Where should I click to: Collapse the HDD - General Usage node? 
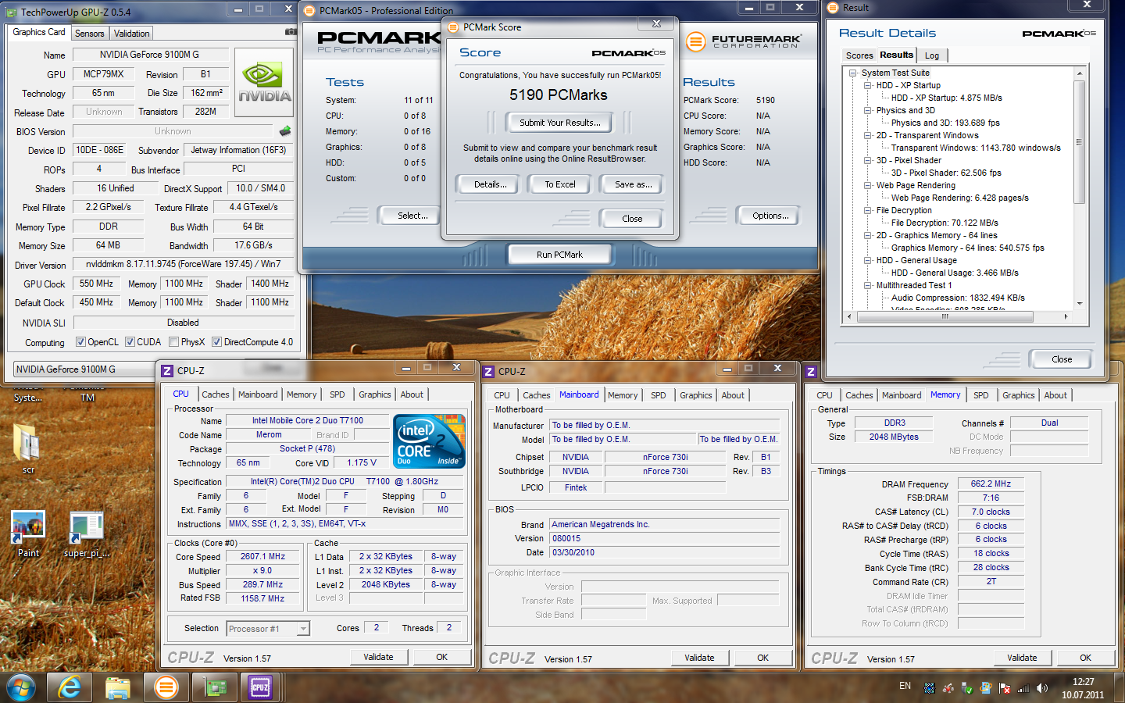coord(867,261)
